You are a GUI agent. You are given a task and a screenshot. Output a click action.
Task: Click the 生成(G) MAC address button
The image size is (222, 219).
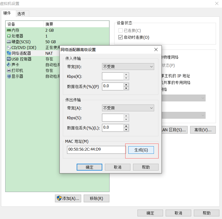(141, 150)
